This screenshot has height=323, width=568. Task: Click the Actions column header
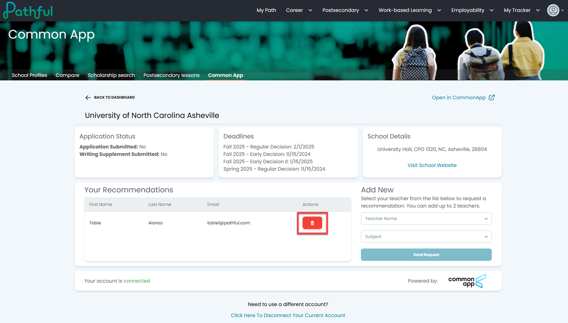[310, 205]
